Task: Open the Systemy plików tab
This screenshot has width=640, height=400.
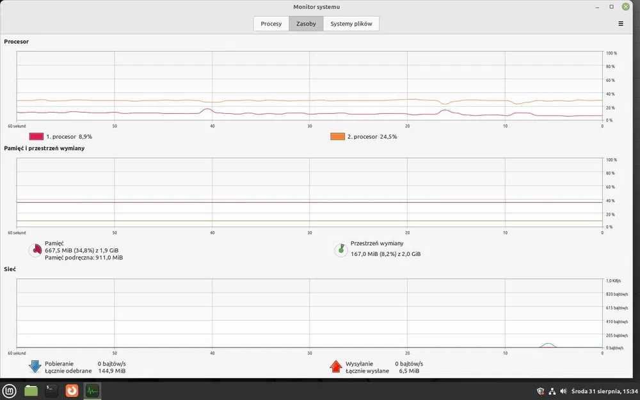Action: (351, 24)
